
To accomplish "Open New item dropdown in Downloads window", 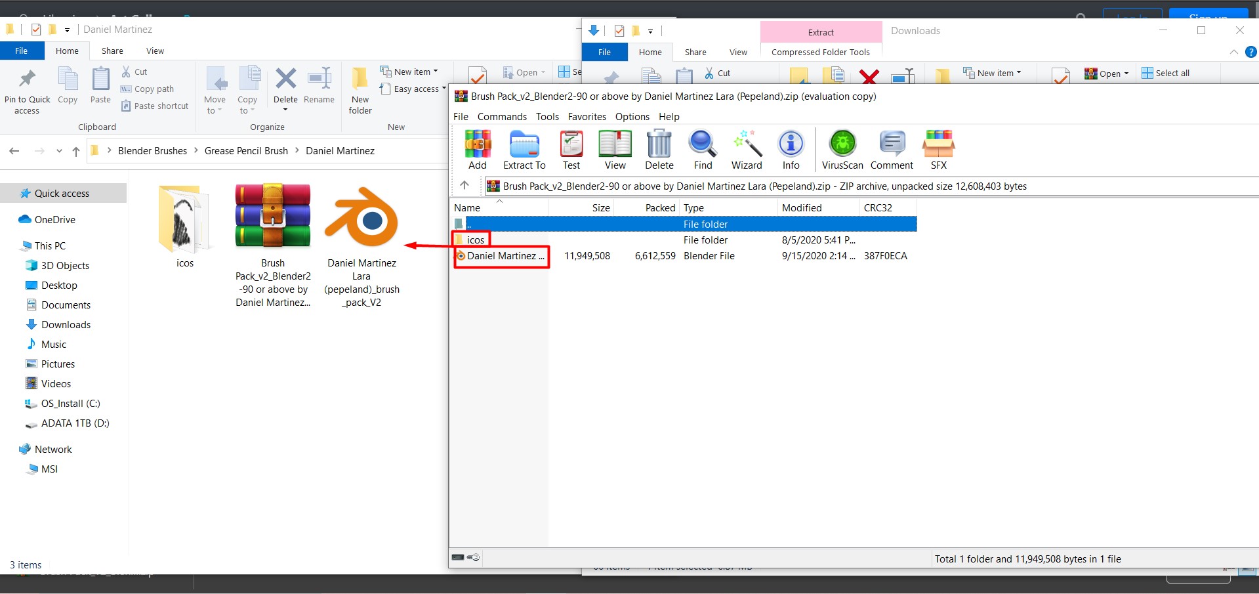I will 992,73.
